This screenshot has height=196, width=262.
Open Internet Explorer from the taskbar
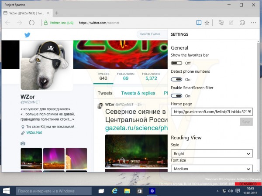click(115, 191)
